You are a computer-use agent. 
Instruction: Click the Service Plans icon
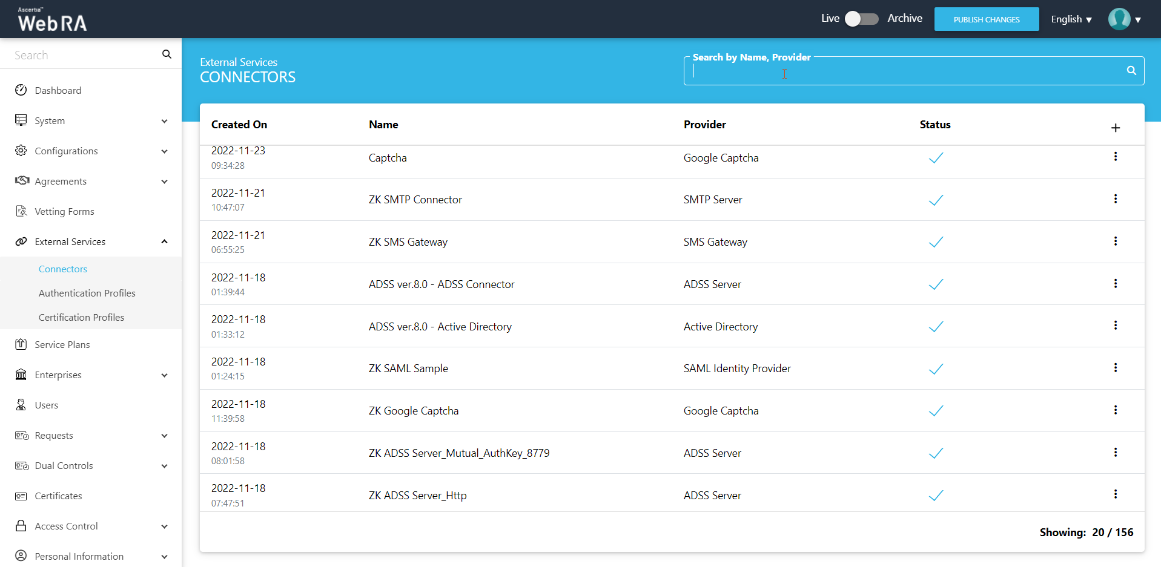click(21, 344)
